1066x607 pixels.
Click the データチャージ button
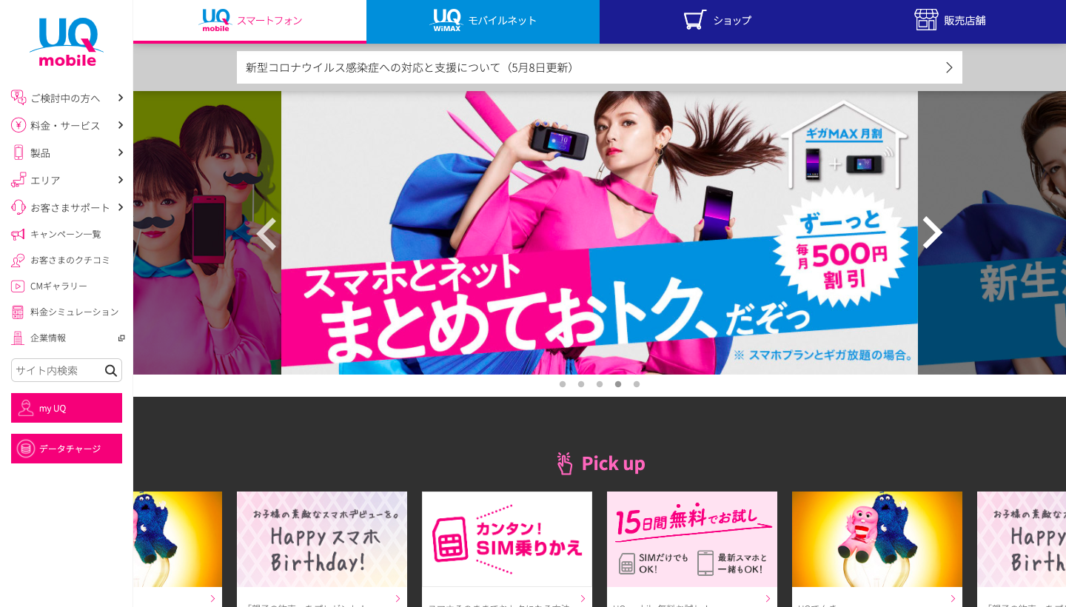(66, 448)
